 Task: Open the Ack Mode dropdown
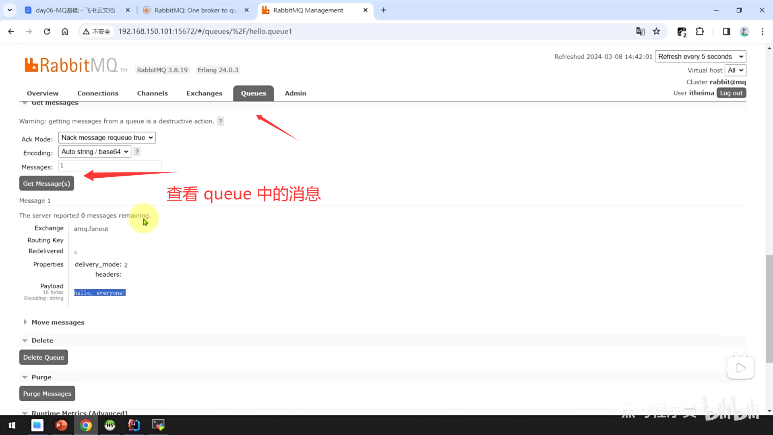pyautogui.click(x=107, y=138)
